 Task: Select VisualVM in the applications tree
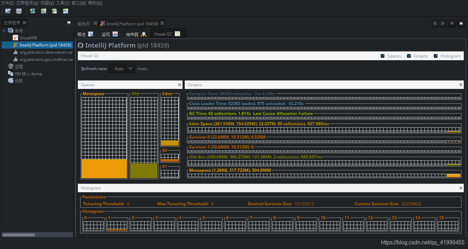28,38
